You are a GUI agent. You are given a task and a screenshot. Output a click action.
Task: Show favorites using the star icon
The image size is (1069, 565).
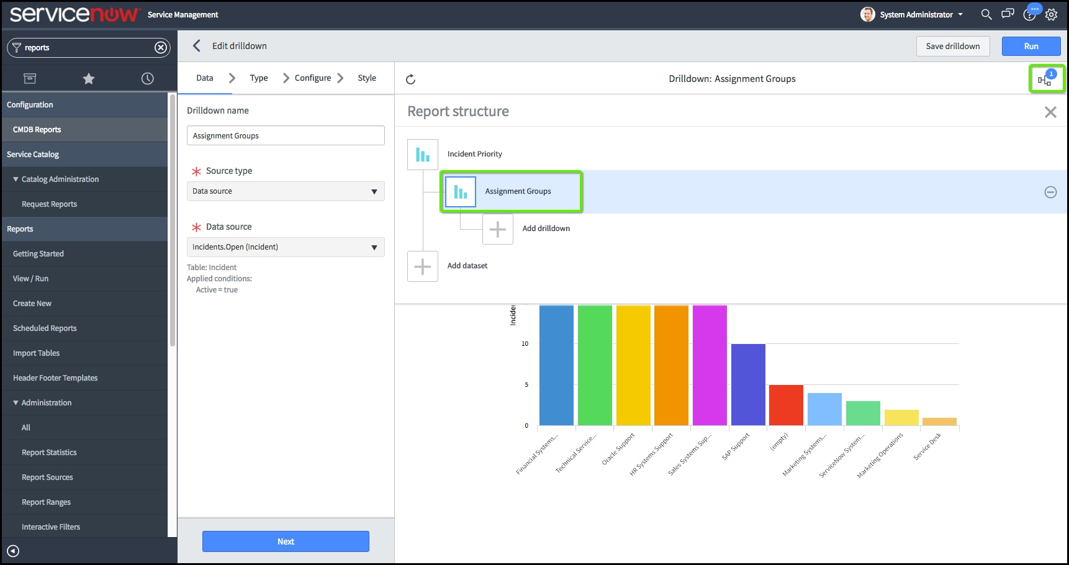(x=89, y=79)
